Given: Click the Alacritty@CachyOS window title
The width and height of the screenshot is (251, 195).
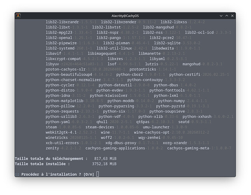Looking at the screenshot, I should (125, 16).
